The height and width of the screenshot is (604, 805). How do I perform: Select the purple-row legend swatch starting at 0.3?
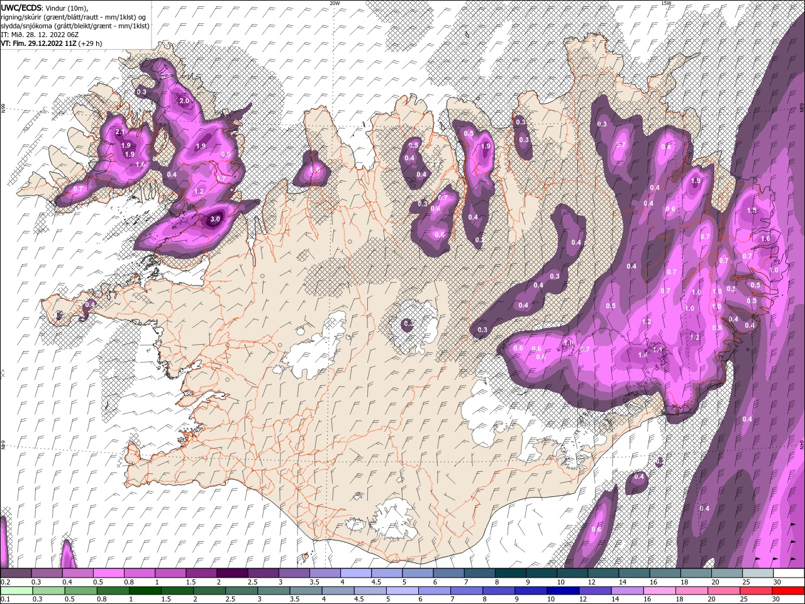click(x=47, y=573)
